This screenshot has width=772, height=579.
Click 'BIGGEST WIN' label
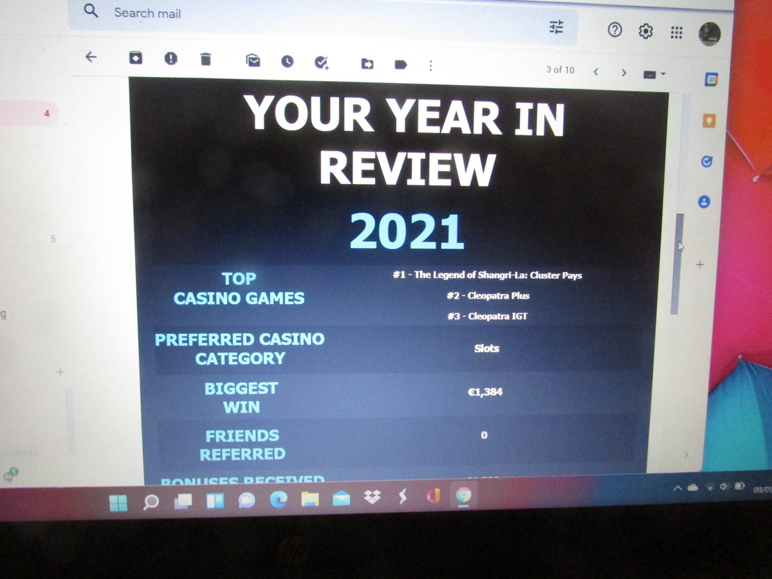pos(241,398)
